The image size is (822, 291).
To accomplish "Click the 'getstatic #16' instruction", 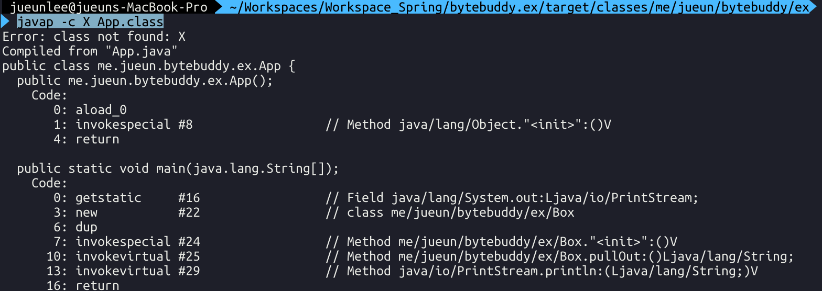I will coord(127,198).
